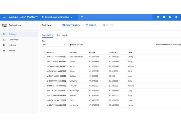Click the longitude column header
The width and height of the screenshot is (181, 128).
tap(112, 52)
